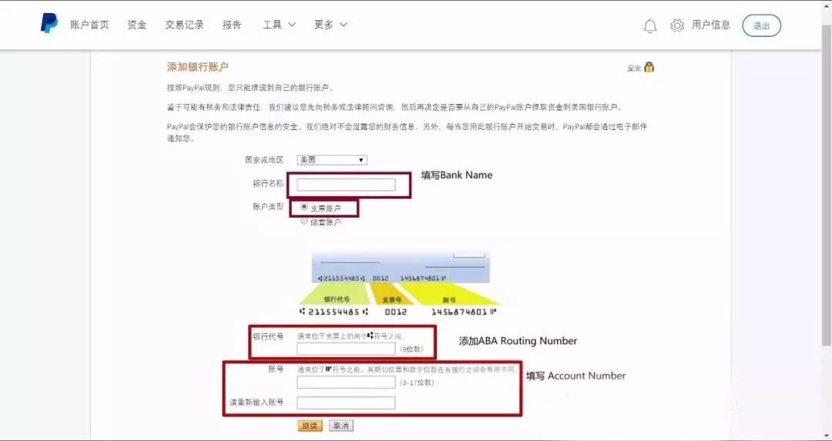The image size is (832, 441).
Task: Open 用户信息 link
Action: (x=711, y=25)
